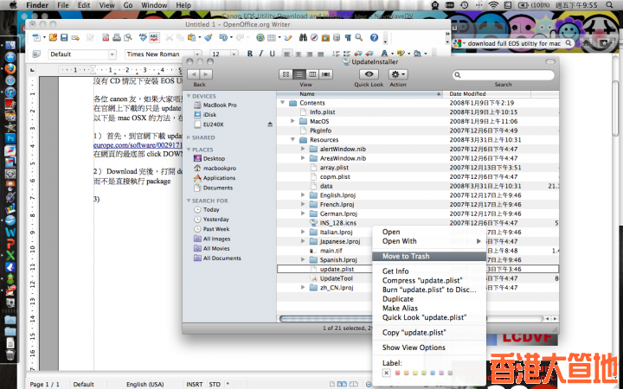623x389 pixels.
Task: Switch Finder to Cover Flow view
Action: (326, 74)
